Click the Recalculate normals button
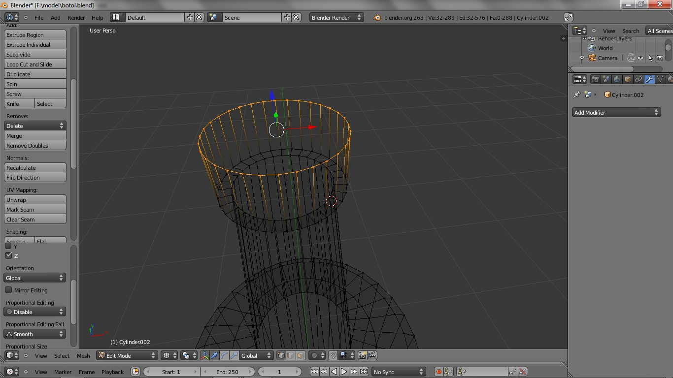 (x=35, y=167)
